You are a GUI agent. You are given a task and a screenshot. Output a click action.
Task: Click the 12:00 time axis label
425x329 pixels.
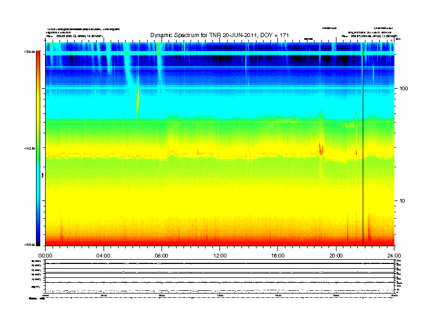[x=220, y=256]
